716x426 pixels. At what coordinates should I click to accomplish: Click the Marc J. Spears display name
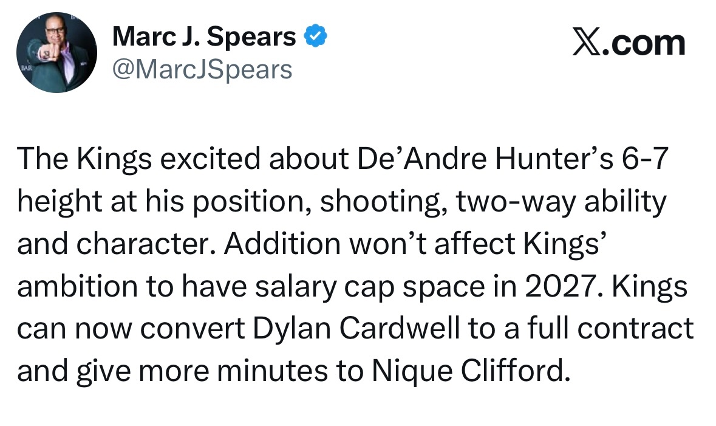204,38
